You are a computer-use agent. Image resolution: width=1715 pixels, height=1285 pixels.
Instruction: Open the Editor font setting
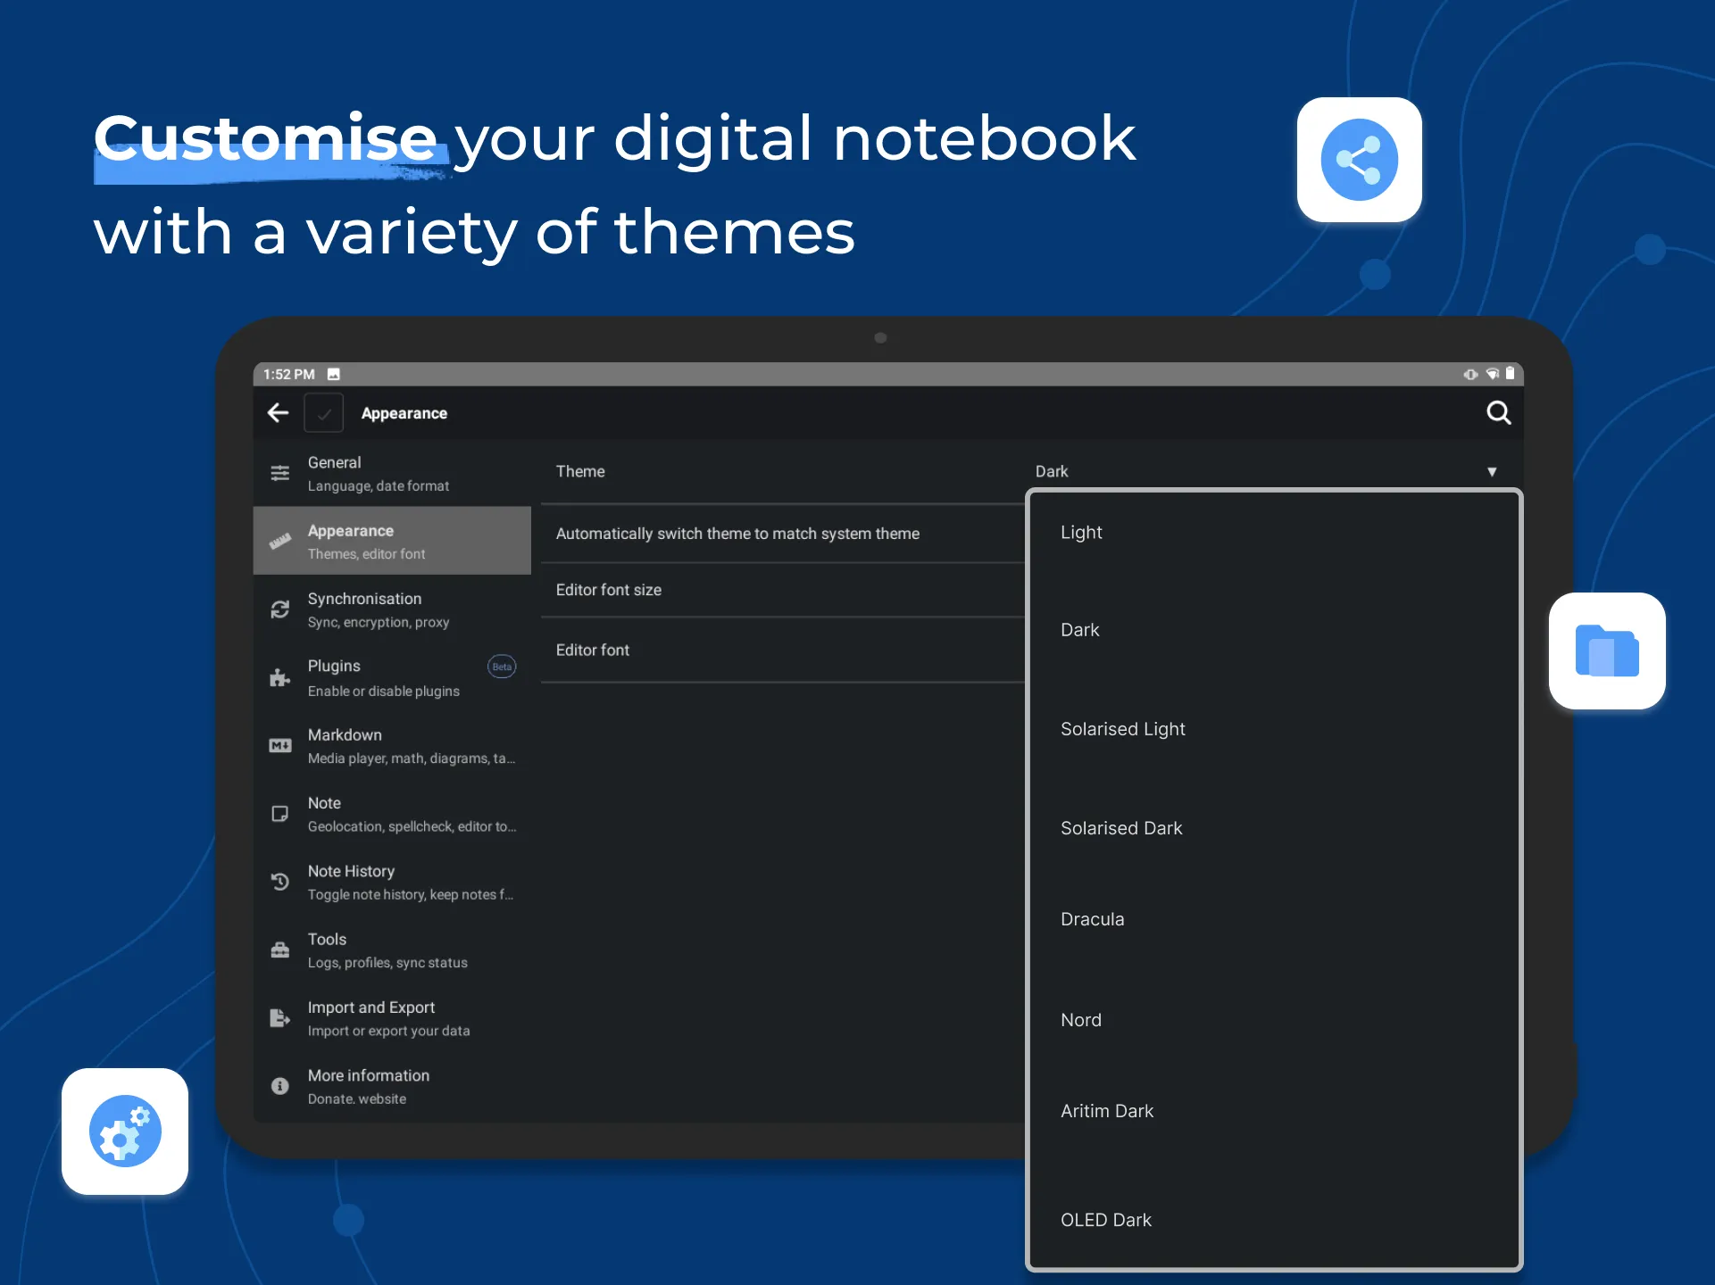pos(782,650)
